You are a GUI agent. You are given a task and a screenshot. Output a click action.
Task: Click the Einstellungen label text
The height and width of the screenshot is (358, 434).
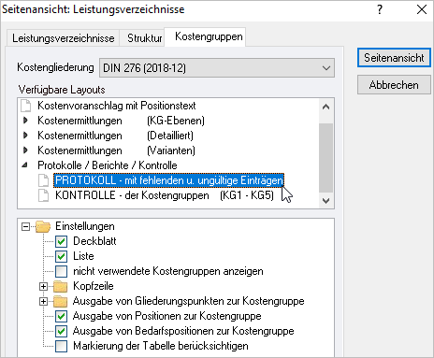tap(85, 226)
